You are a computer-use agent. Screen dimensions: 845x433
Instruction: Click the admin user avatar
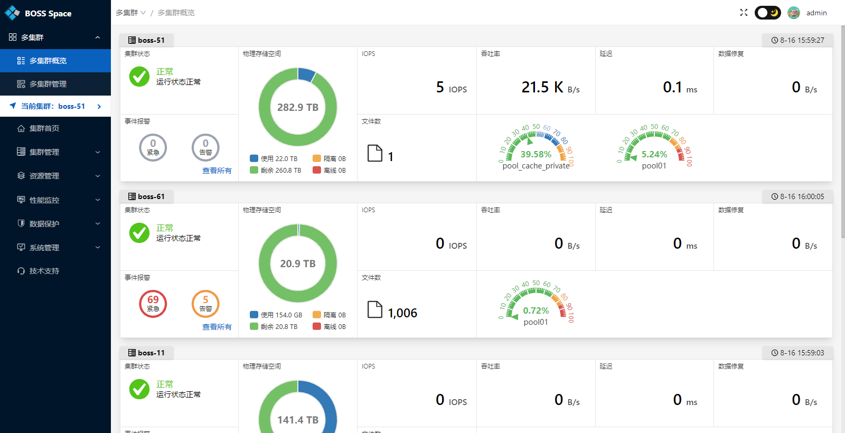[x=793, y=13]
